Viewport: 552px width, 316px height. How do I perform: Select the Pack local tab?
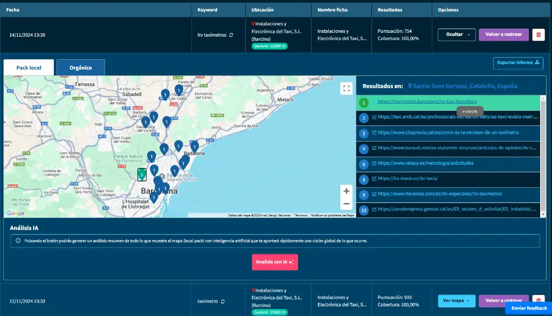[29, 68]
